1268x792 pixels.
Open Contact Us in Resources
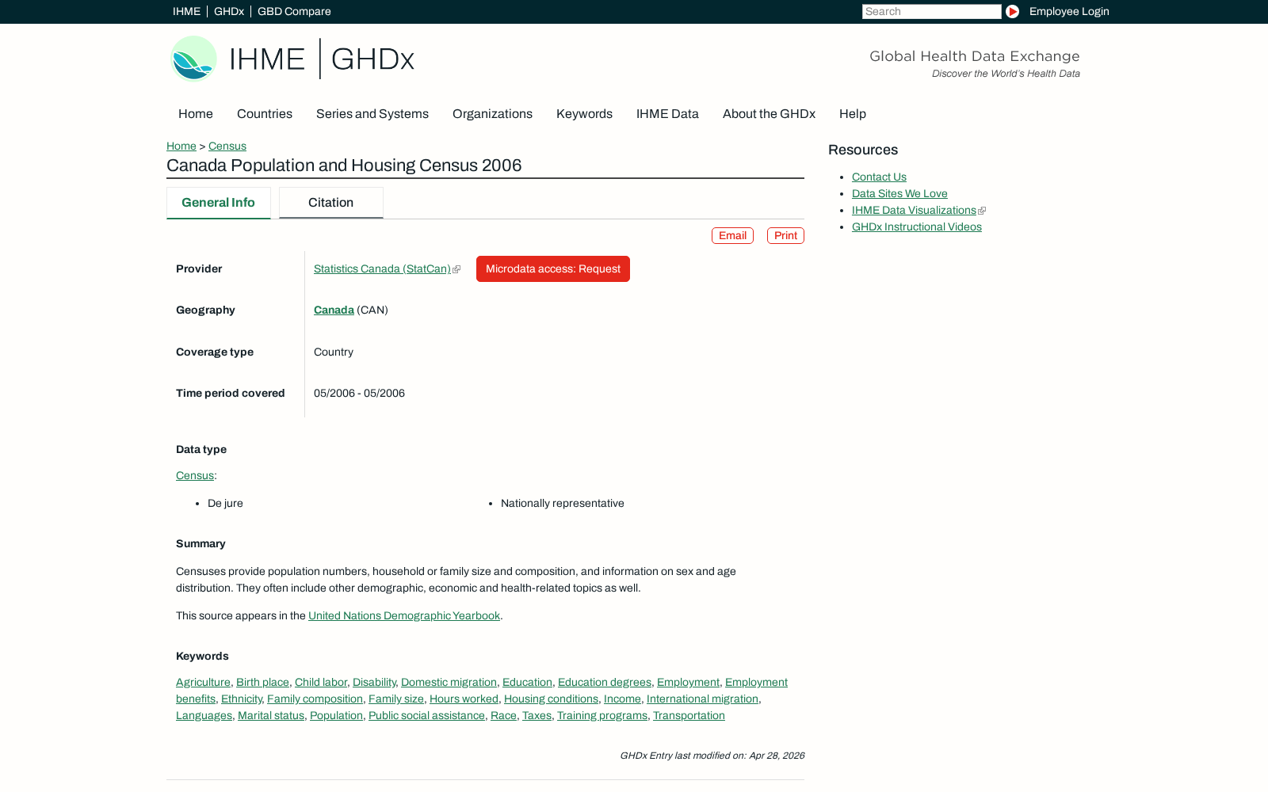(879, 177)
